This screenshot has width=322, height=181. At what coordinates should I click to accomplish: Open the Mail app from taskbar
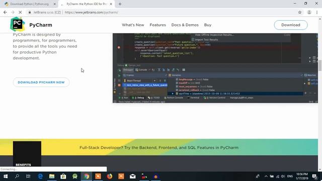click(x=133, y=176)
